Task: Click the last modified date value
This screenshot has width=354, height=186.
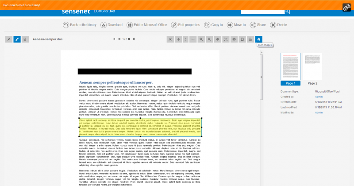Action: click(x=328, y=107)
